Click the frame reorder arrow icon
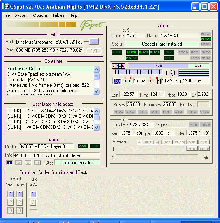The image size is (220, 223). [x=172, y=73]
